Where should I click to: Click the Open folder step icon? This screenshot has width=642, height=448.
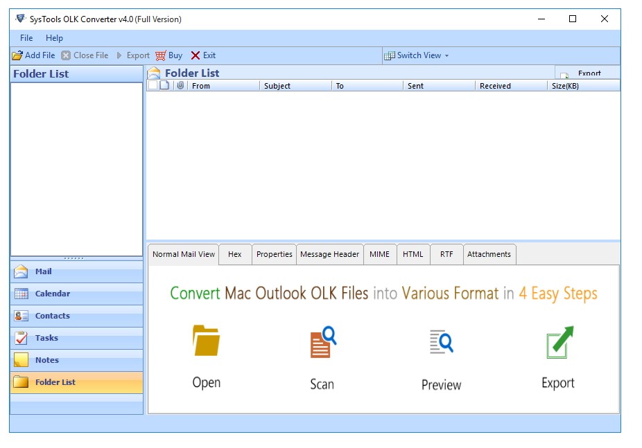pyautogui.click(x=206, y=341)
